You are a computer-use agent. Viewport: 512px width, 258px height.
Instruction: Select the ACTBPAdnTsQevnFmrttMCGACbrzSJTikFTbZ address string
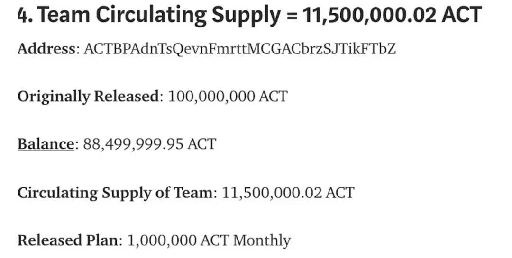[240, 49]
